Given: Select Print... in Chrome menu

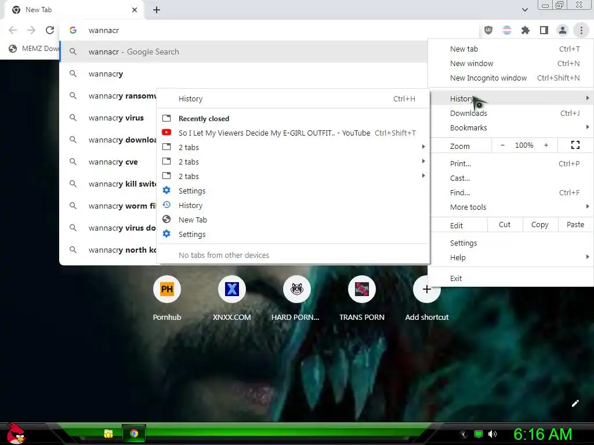Looking at the screenshot, I should (x=512, y=163).
